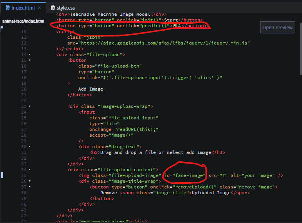Click the onclick="predict()" attribute
The image size is (302, 223).
click(143, 26)
